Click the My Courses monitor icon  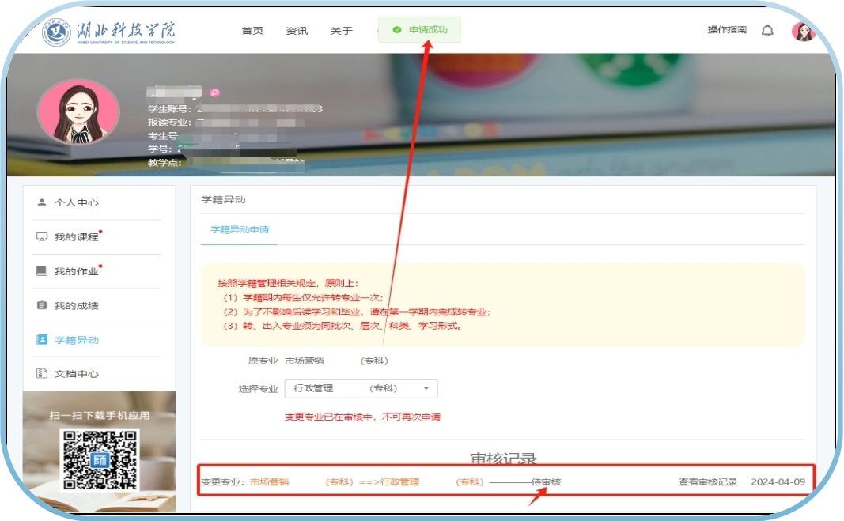[42, 237]
